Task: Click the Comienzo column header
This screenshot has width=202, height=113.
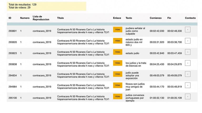Action: (156, 18)
